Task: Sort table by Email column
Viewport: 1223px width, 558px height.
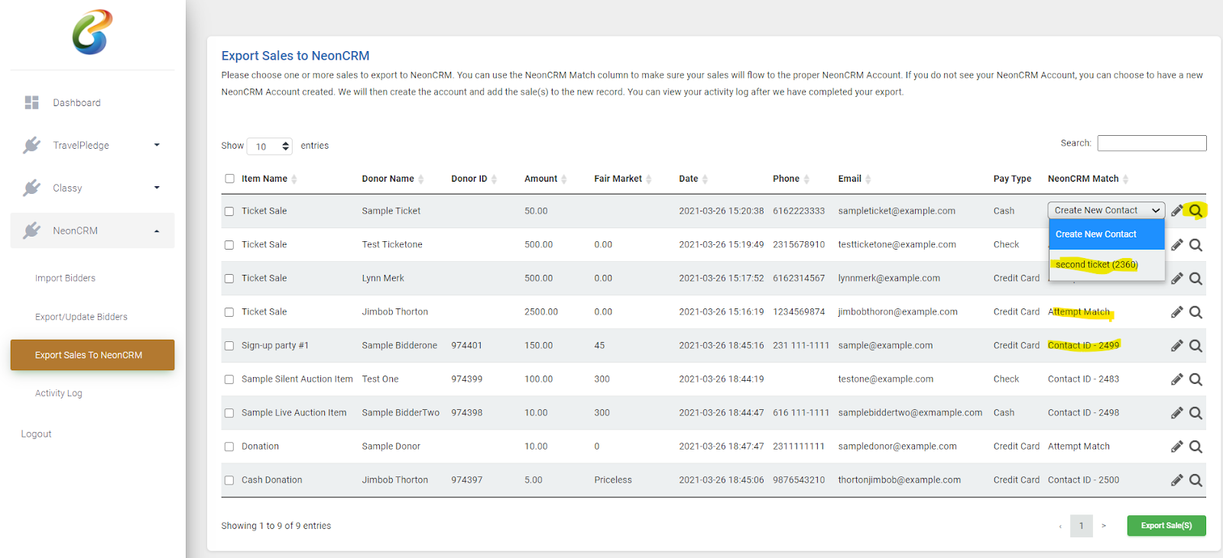Action: click(855, 179)
